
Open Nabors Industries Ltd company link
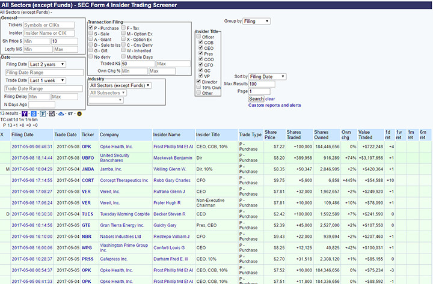pos(120,237)
